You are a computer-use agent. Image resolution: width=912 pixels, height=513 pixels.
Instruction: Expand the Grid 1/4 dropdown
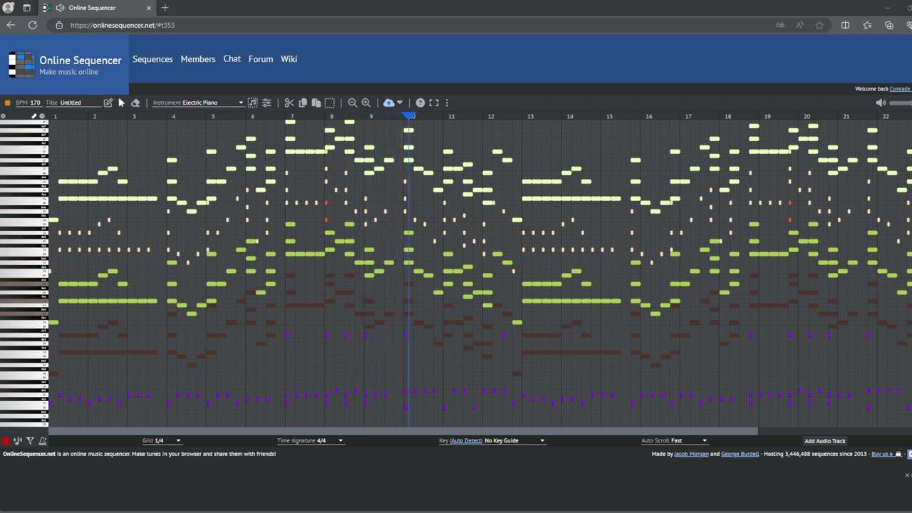tap(162, 440)
